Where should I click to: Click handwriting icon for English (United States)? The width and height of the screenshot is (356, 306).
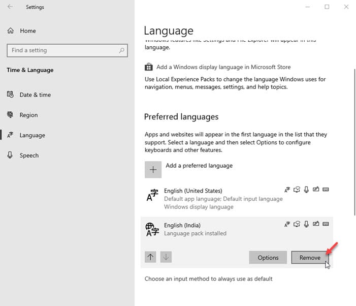316,189
